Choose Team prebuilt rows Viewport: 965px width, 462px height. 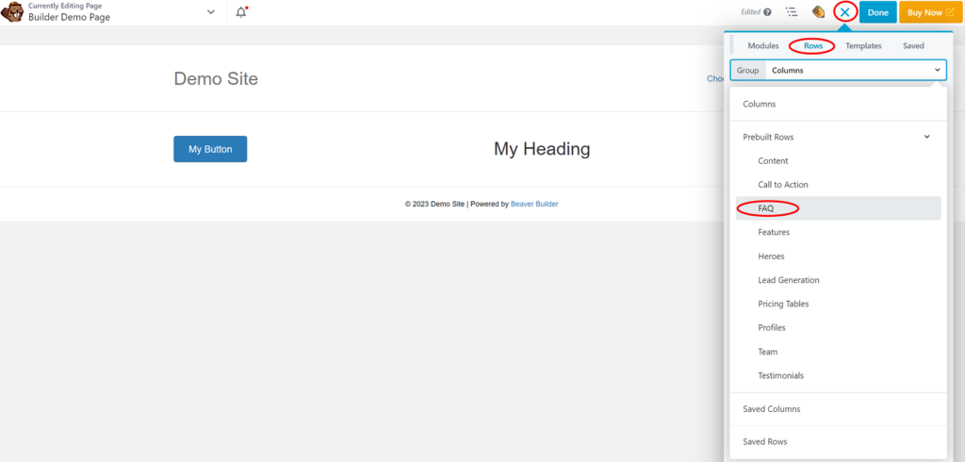click(838, 352)
